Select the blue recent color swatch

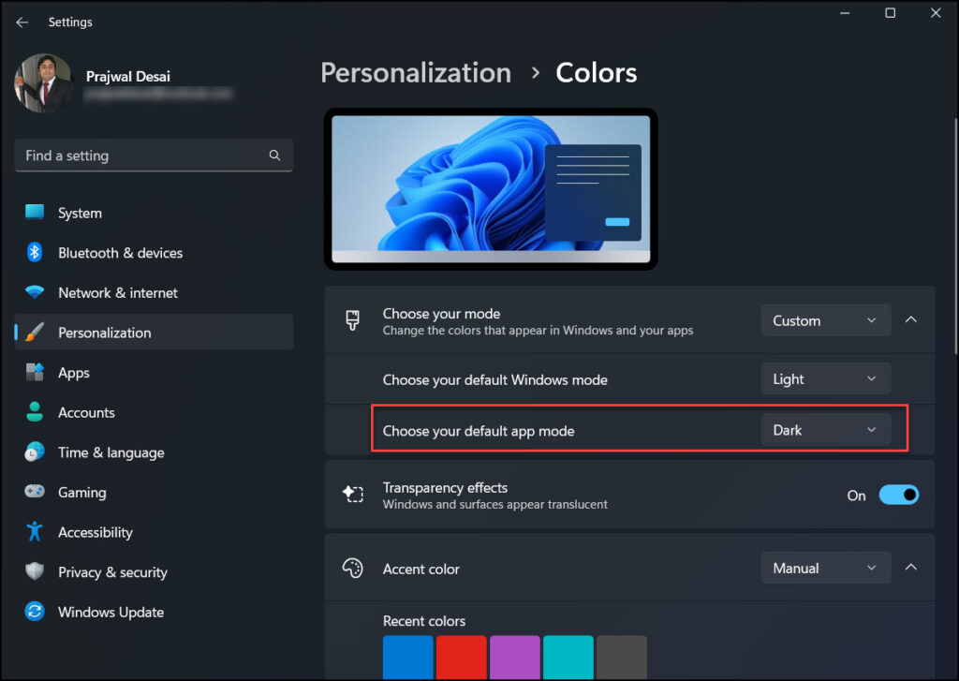(x=408, y=658)
